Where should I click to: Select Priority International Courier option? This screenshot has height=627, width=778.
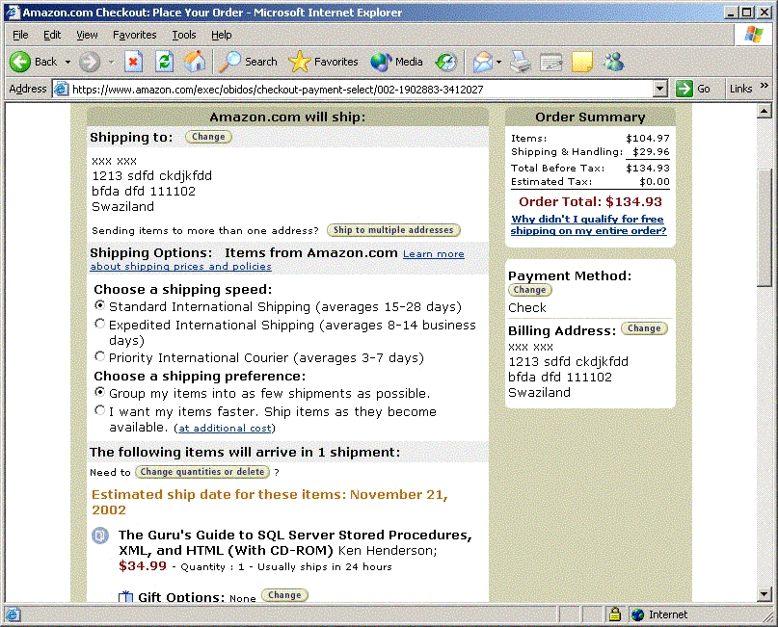[100, 357]
